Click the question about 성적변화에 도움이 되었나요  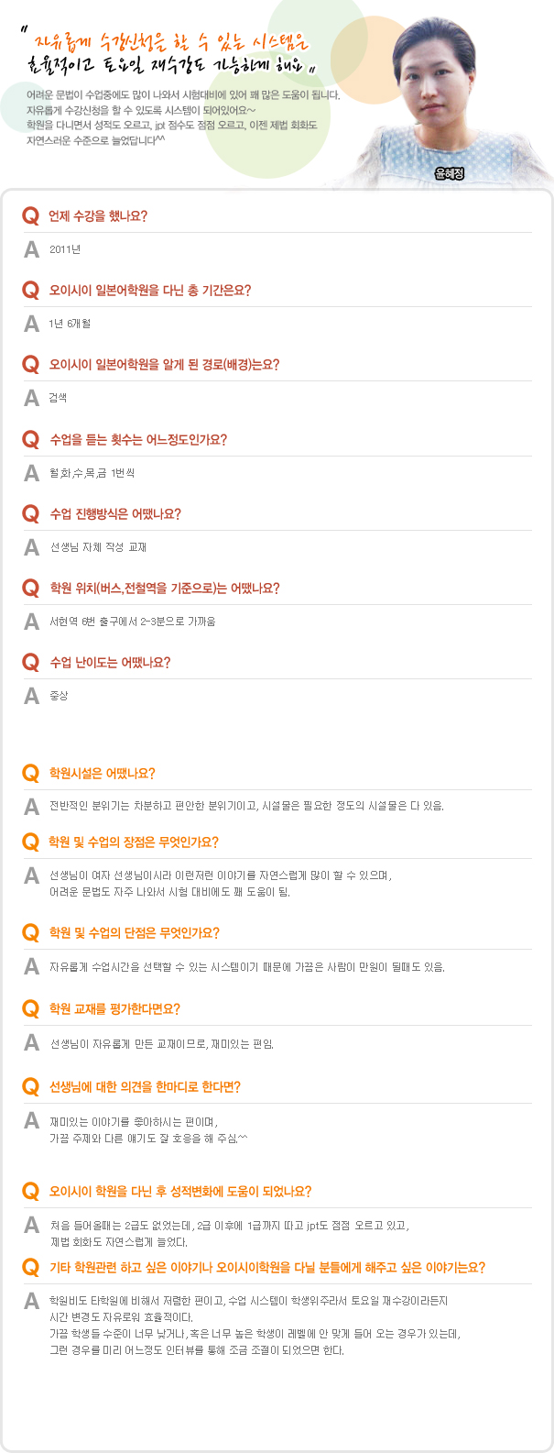click(x=180, y=1192)
